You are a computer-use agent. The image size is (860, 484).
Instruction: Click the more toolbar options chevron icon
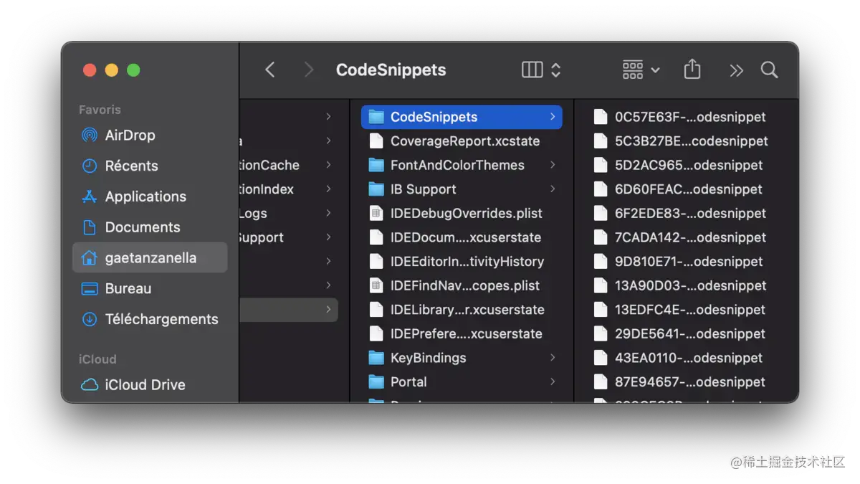735,70
